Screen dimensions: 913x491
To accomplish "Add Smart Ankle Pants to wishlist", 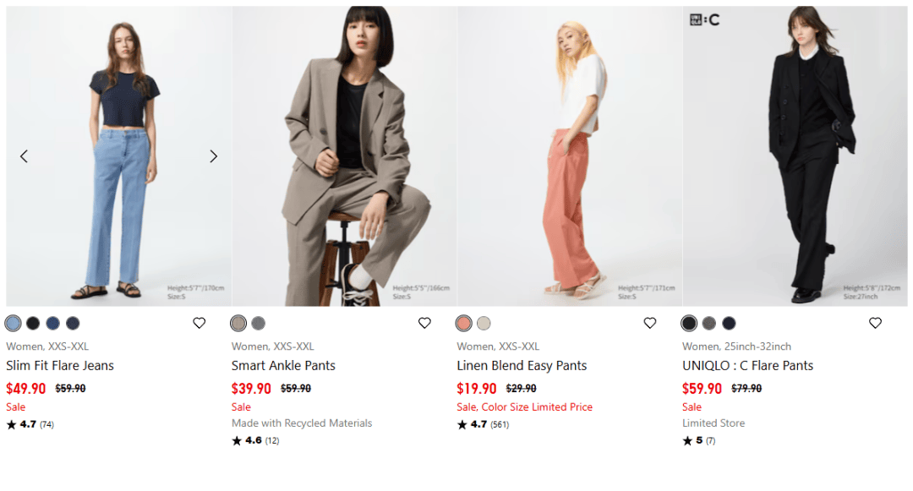I will pos(424,323).
